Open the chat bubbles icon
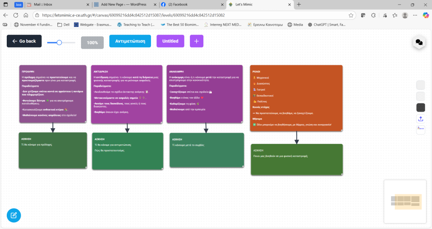 pyautogui.click(x=419, y=42)
